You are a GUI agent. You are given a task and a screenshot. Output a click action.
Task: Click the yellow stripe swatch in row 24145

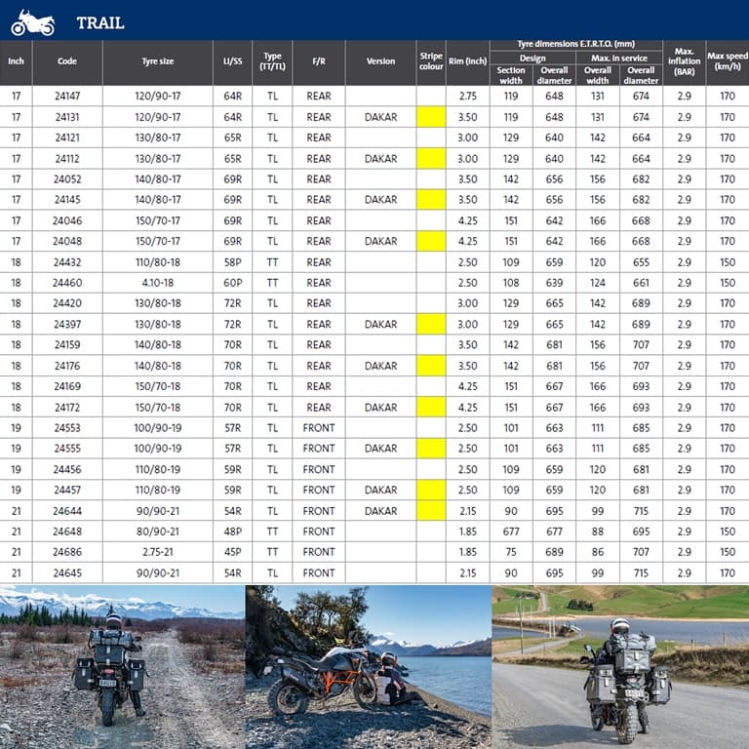coord(431,200)
